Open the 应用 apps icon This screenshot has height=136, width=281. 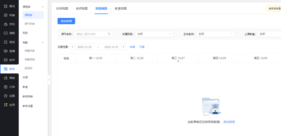coord(5,105)
